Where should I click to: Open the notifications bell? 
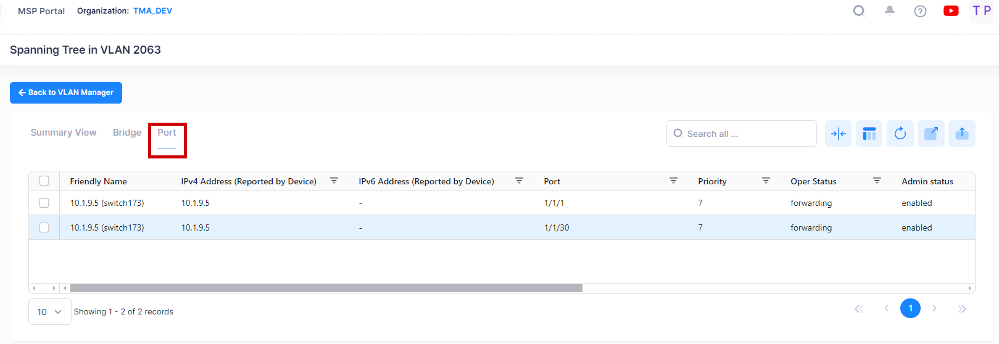pyautogui.click(x=889, y=10)
